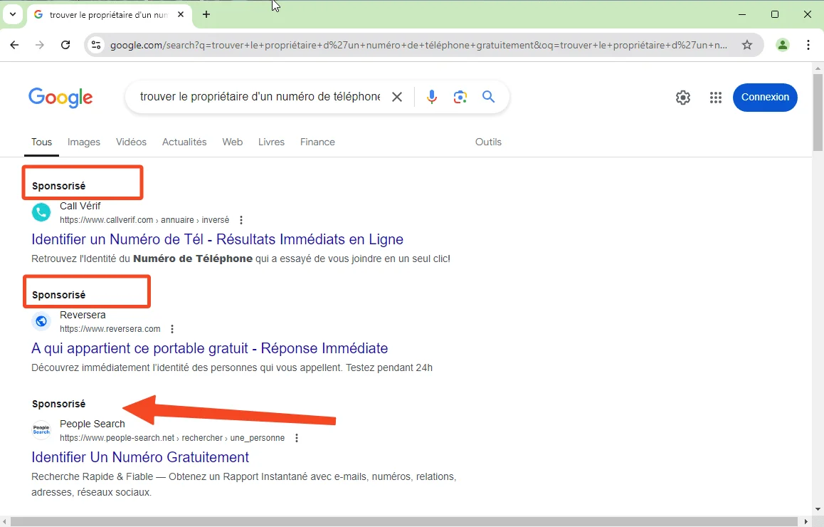The height and width of the screenshot is (527, 824).
Task: Click the Call Vérif phone favicon
Action: point(41,212)
